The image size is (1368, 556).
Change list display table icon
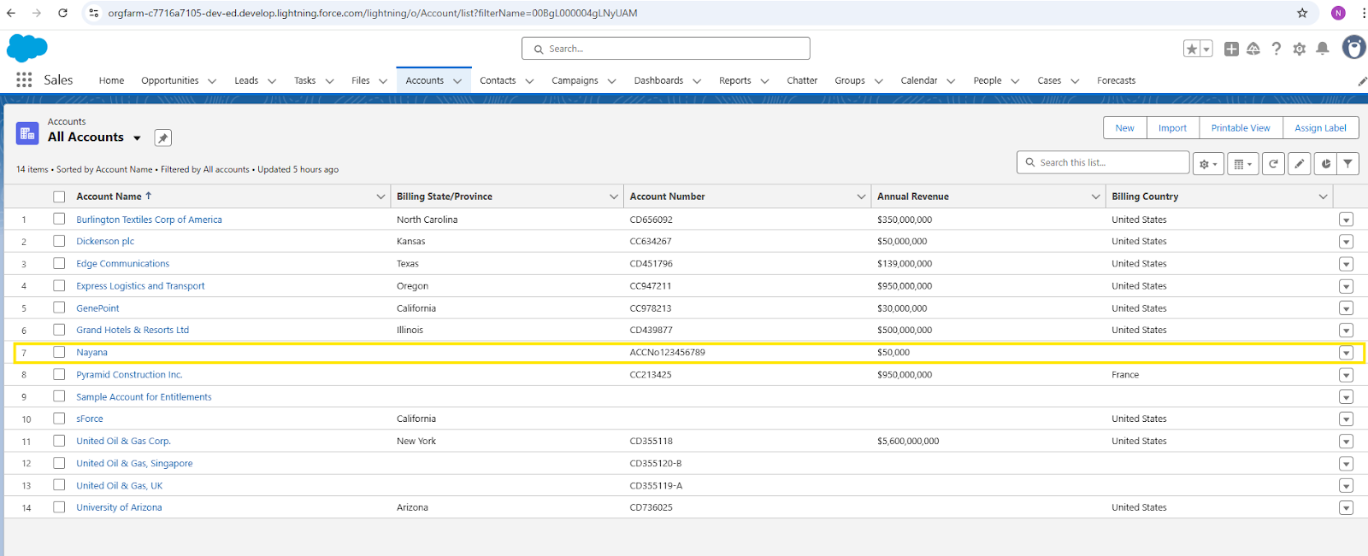(1242, 163)
